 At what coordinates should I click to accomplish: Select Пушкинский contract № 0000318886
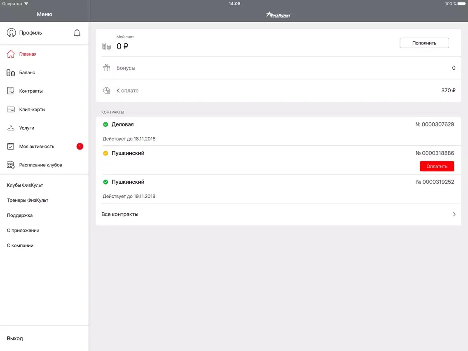coord(278,160)
